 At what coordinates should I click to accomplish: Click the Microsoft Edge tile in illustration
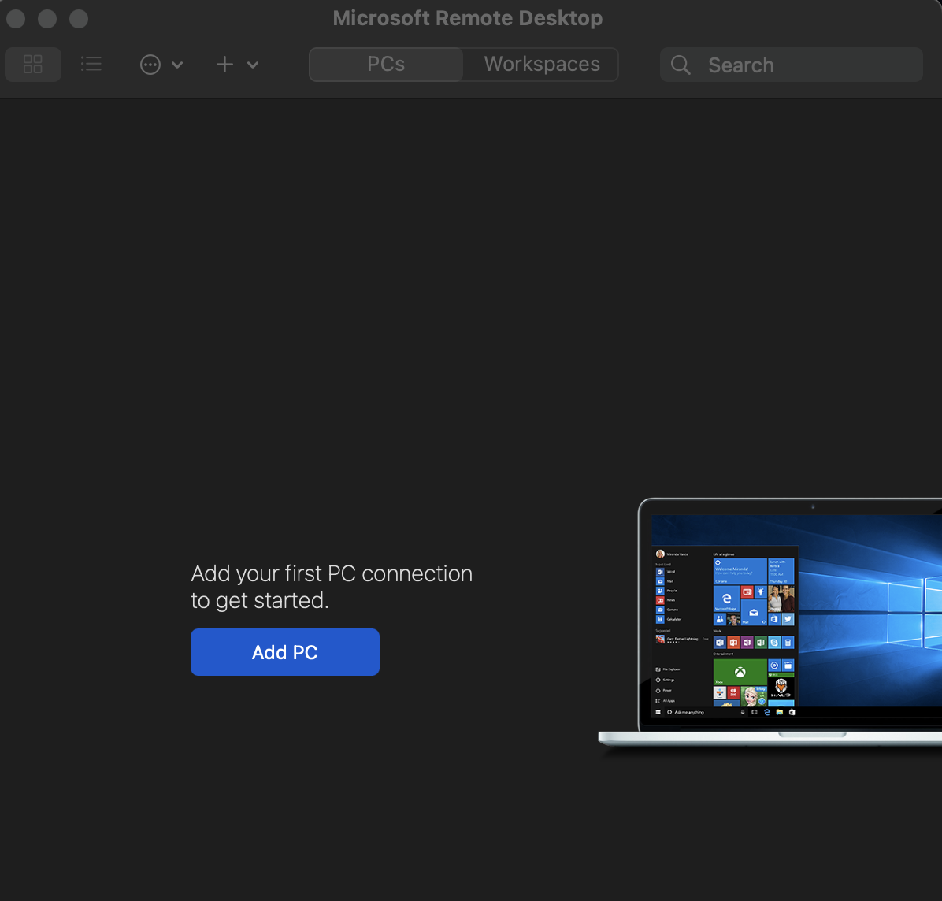pyautogui.click(x=726, y=599)
